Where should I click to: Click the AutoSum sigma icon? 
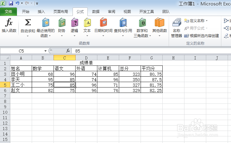28,22
